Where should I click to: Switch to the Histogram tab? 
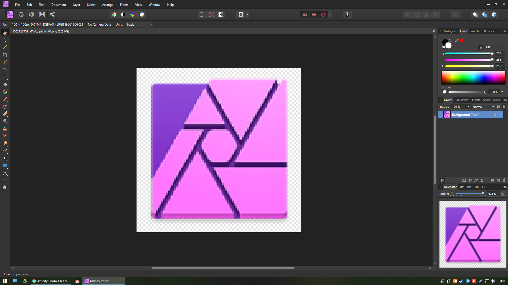coord(450,31)
